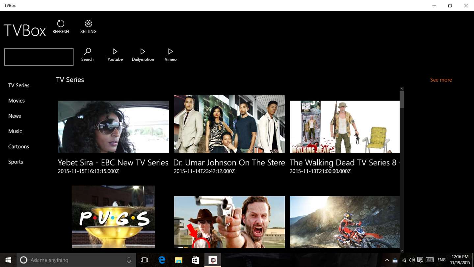
Task: Click the Refresh icon
Action: point(61,24)
